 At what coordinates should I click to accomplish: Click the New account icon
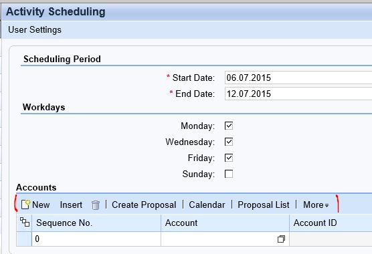pos(26,205)
